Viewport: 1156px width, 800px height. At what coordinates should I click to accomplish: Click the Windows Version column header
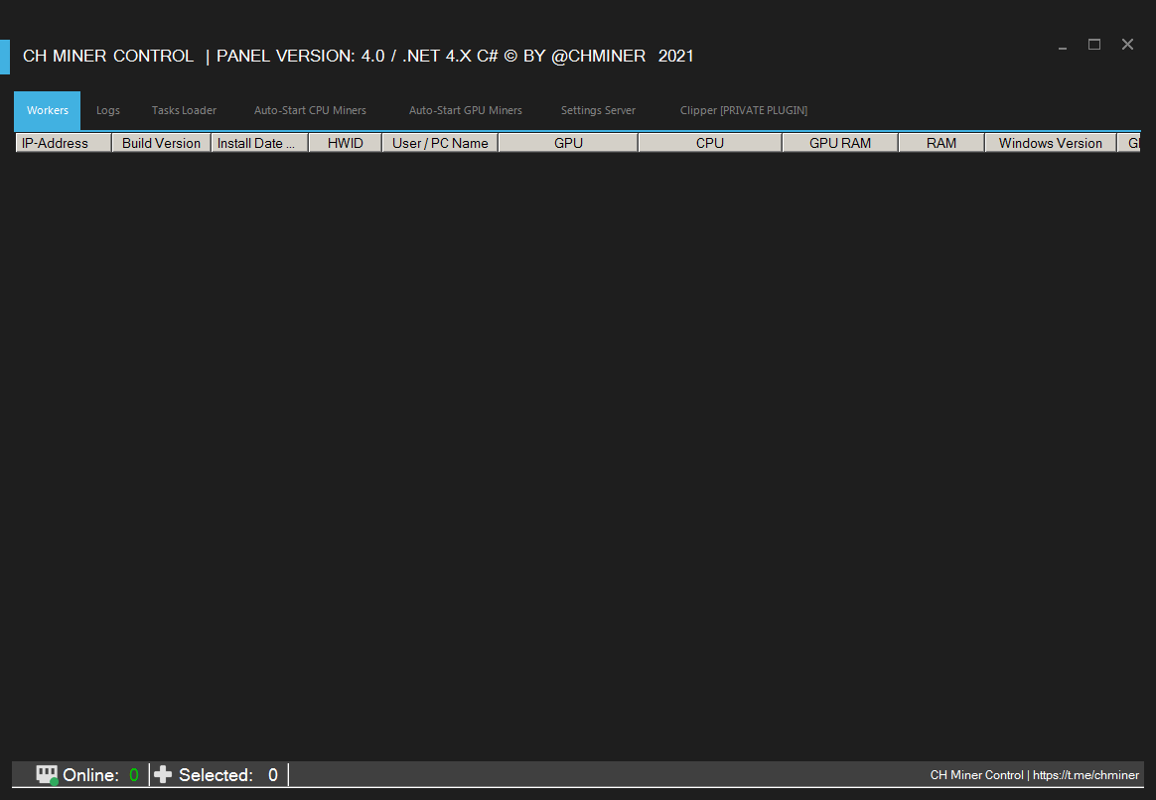(x=1050, y=143)
